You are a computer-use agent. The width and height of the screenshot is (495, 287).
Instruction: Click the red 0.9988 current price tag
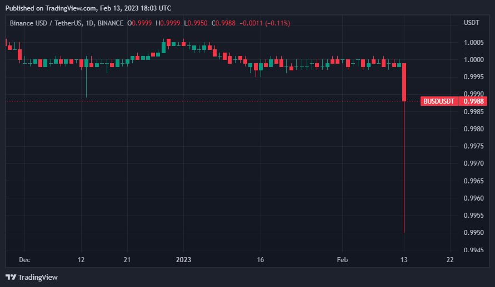(x=474, y=101)
